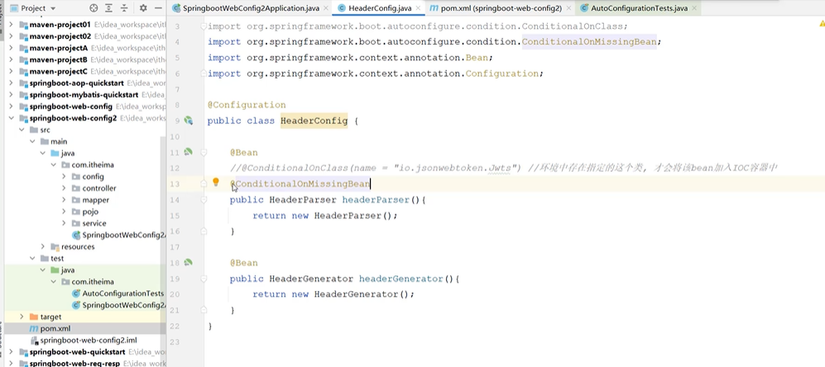This screenshot has height=367, width=825.
Task: Open Project panel settings gear
Action: pyautogui.click(x=143, y=8)
